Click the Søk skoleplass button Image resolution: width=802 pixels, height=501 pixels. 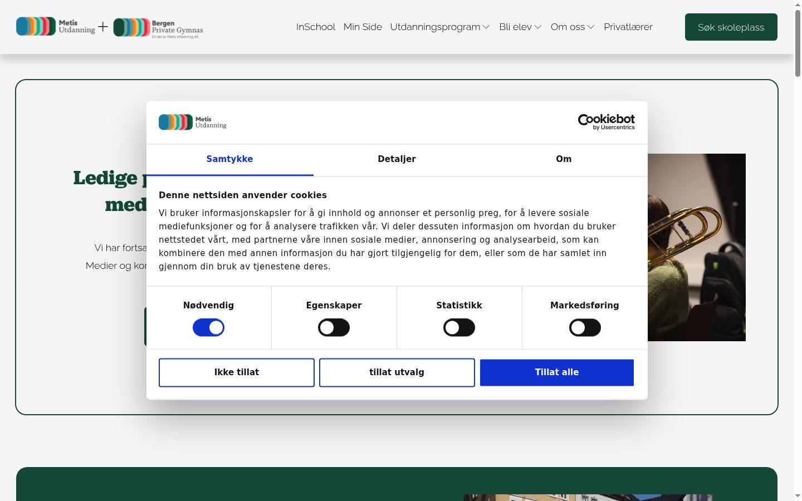click(731, 27)
